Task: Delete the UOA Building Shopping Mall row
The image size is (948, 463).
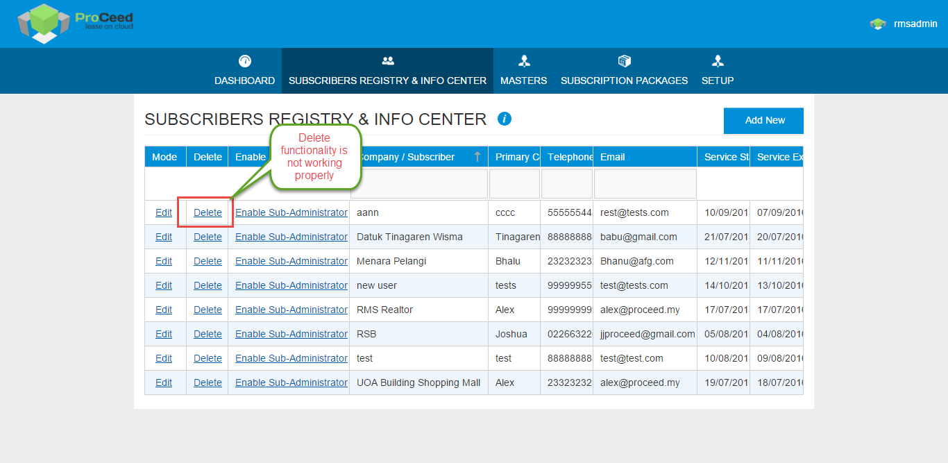Action: [x=208, y=382]
